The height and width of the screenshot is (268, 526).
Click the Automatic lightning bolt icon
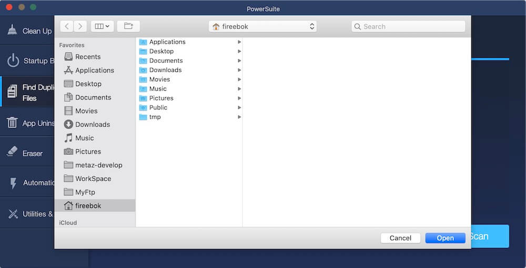tap(14, 183)
